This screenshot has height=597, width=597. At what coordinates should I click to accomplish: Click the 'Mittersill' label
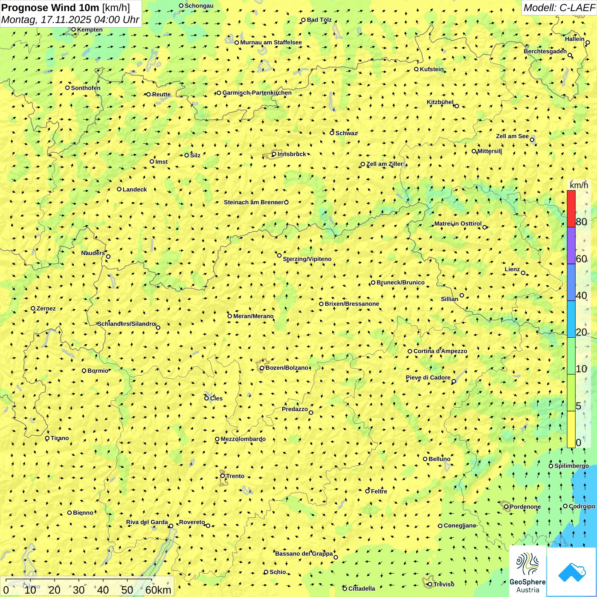tap(490, 151)
